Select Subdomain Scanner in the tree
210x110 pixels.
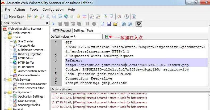click(31, 50)
